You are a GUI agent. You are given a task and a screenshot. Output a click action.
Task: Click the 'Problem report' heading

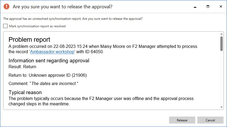[29, 40]
